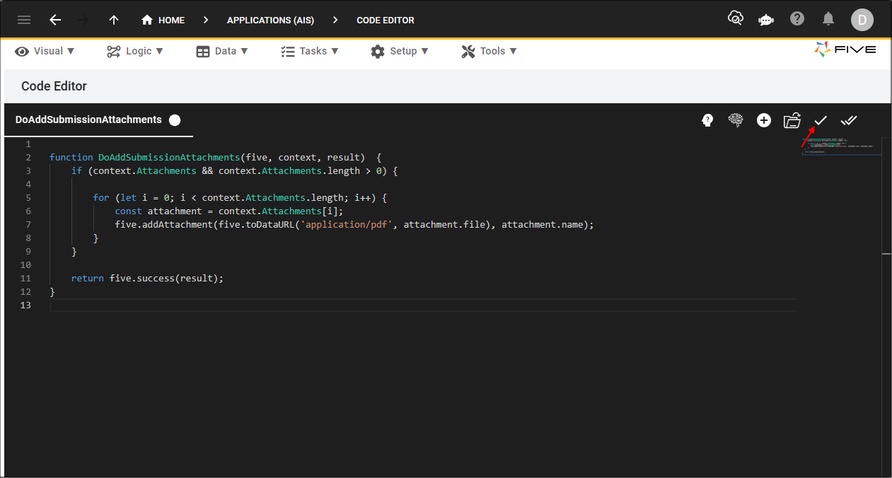The image size is (892, 478).
Task: Open the notifications bell
Action: tap(828, 19)
